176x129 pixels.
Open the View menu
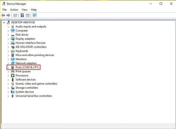pos(24,10)
